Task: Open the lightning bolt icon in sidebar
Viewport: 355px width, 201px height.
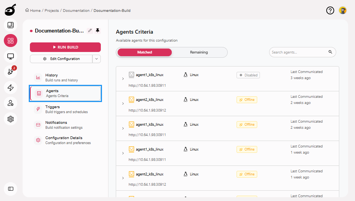Action: (x=10, y=88)
